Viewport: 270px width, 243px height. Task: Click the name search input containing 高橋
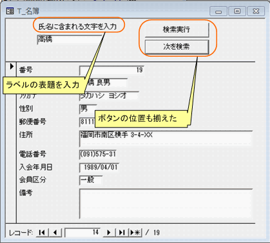point(69,39)
